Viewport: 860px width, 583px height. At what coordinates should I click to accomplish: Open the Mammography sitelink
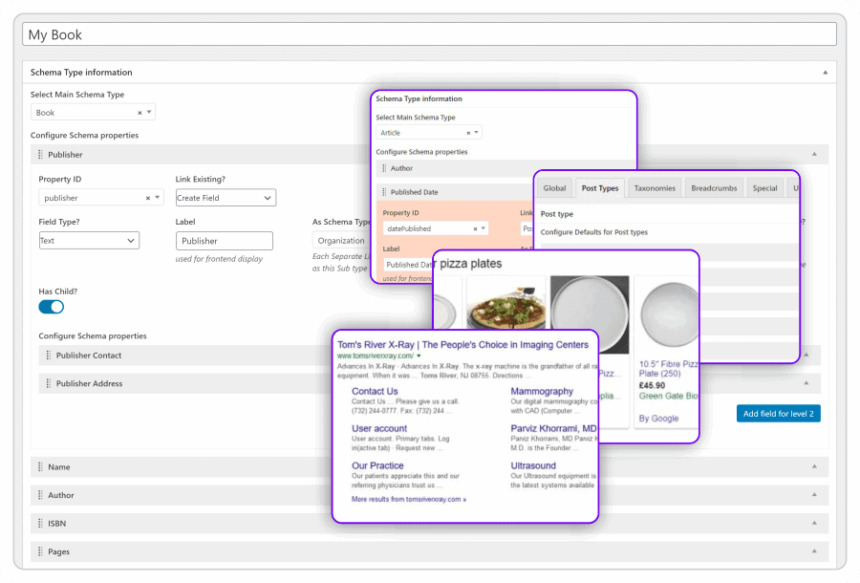pos(542,391)
